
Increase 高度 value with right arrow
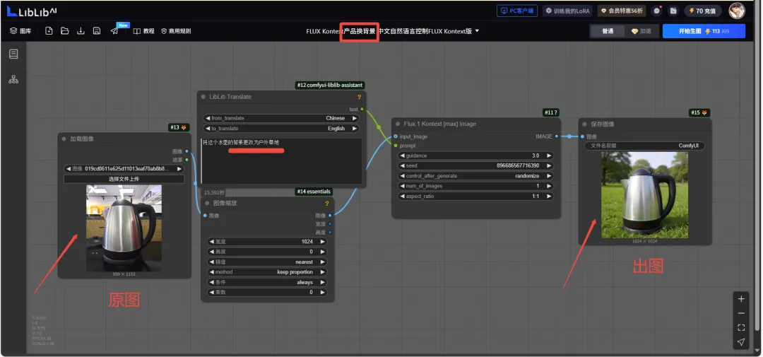(x=322, y=252)
